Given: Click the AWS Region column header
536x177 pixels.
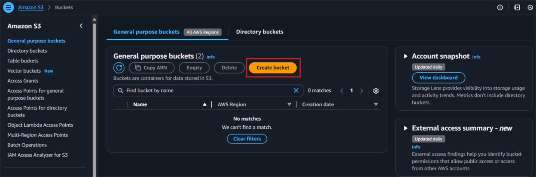Looking at the screenshot, I should tap(232, 104).
